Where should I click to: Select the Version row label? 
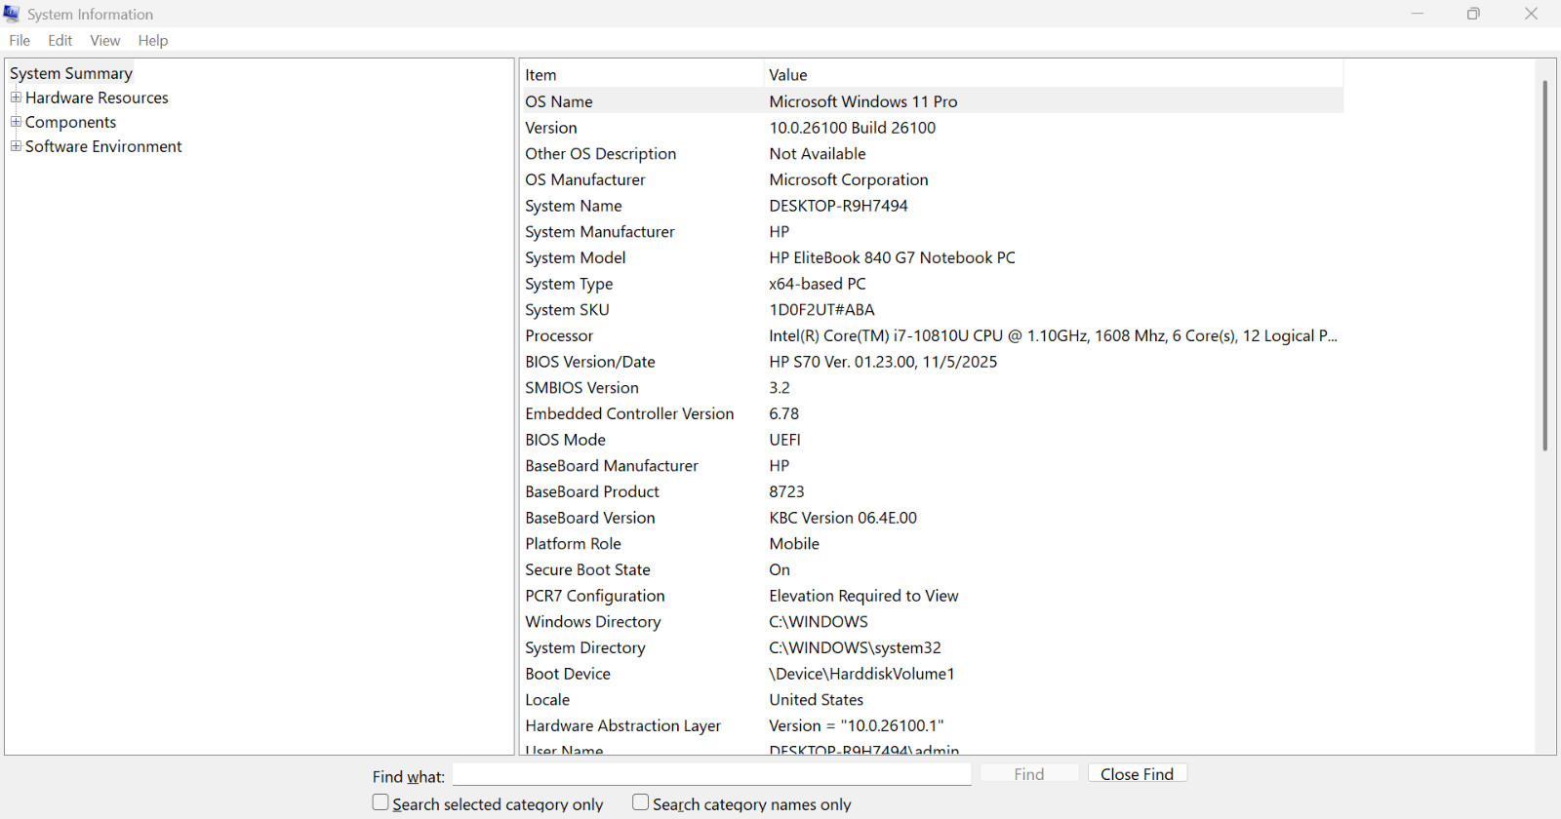pyautogui.click(x=551, y=128)
